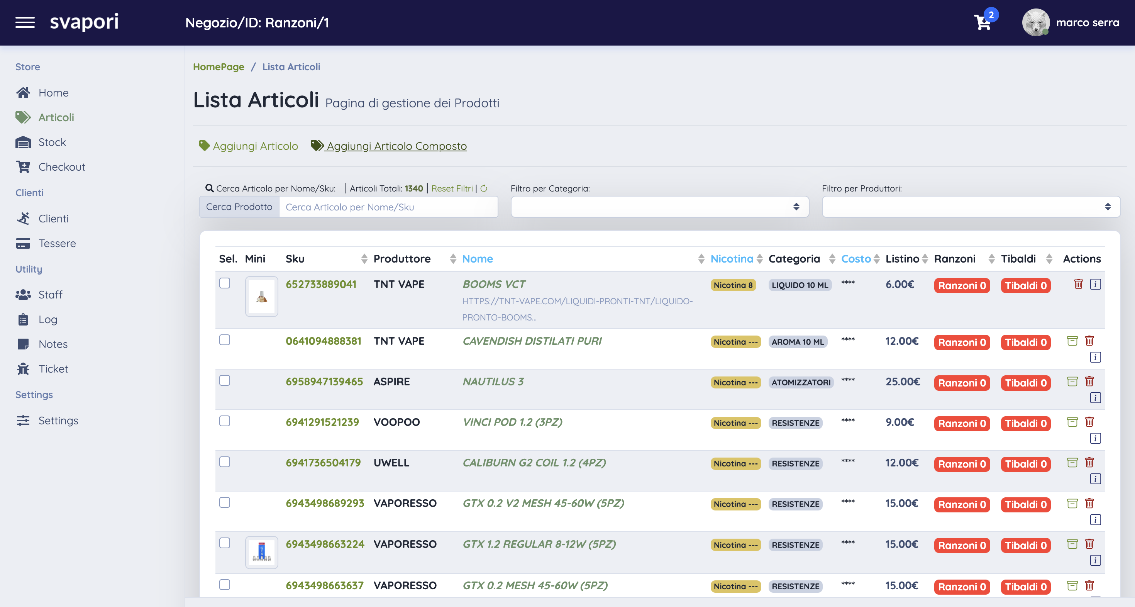
Task: Select the NAUTILUS 3 row checkbox
Action: tap(225, 380)
